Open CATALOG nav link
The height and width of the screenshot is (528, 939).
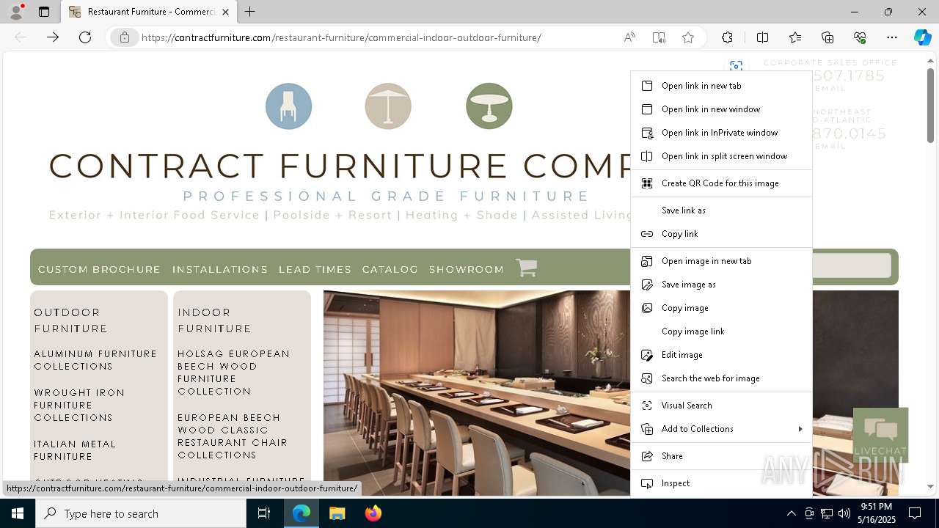point(390,269)
